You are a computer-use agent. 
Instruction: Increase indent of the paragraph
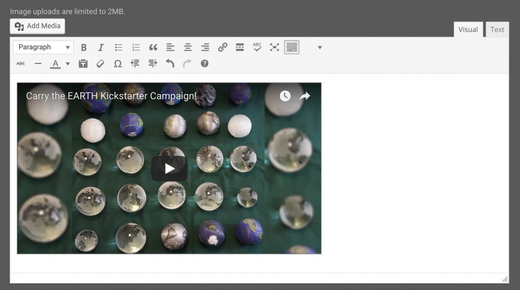pos(152,63)
